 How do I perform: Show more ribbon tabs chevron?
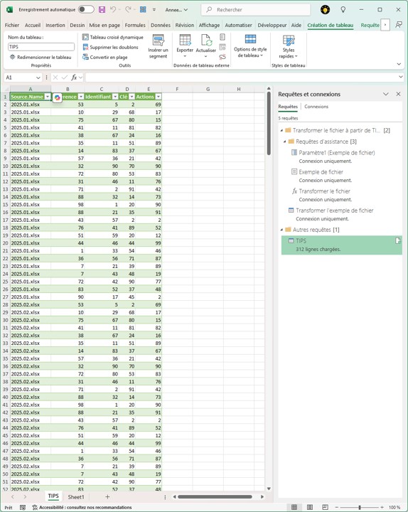385,25
